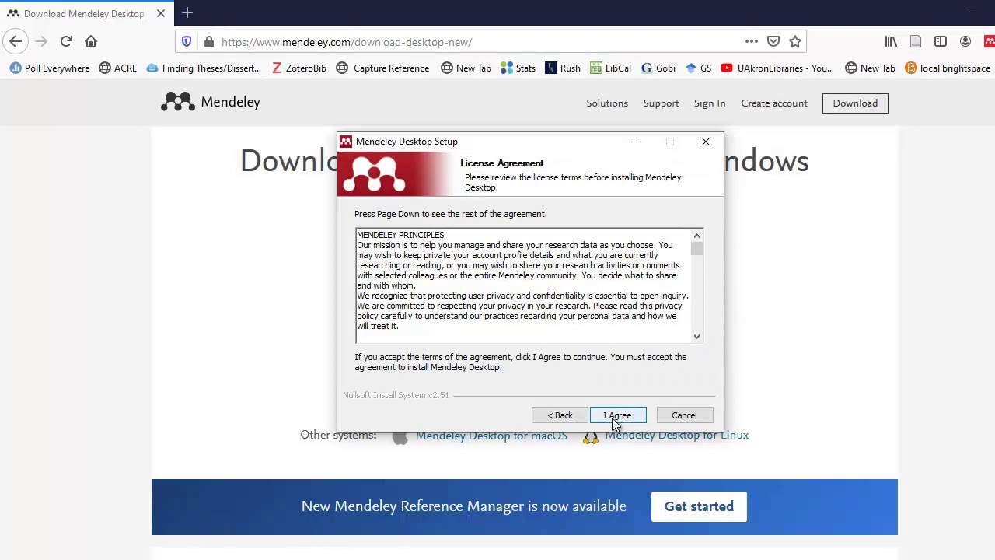The image size is (995, 560).
Task: Open the Stats bookmark
Action: (518, 68)
